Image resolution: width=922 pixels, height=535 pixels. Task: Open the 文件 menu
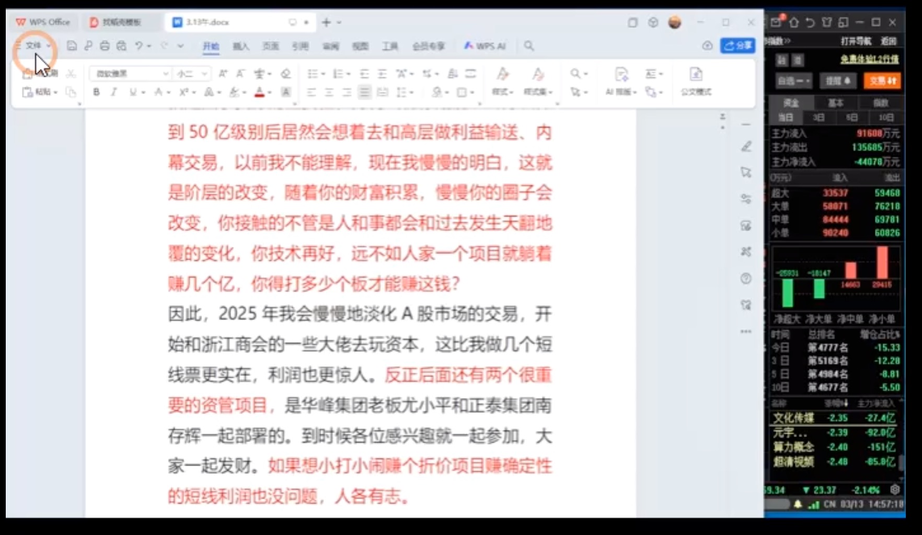tap(33, 46)
